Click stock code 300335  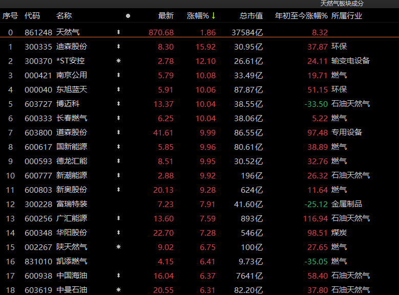point(38,47)
